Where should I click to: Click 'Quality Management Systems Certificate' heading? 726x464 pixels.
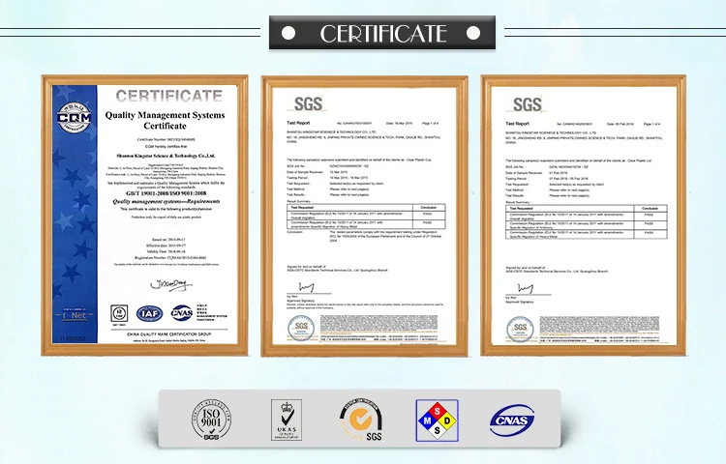(x=165, y=120)
